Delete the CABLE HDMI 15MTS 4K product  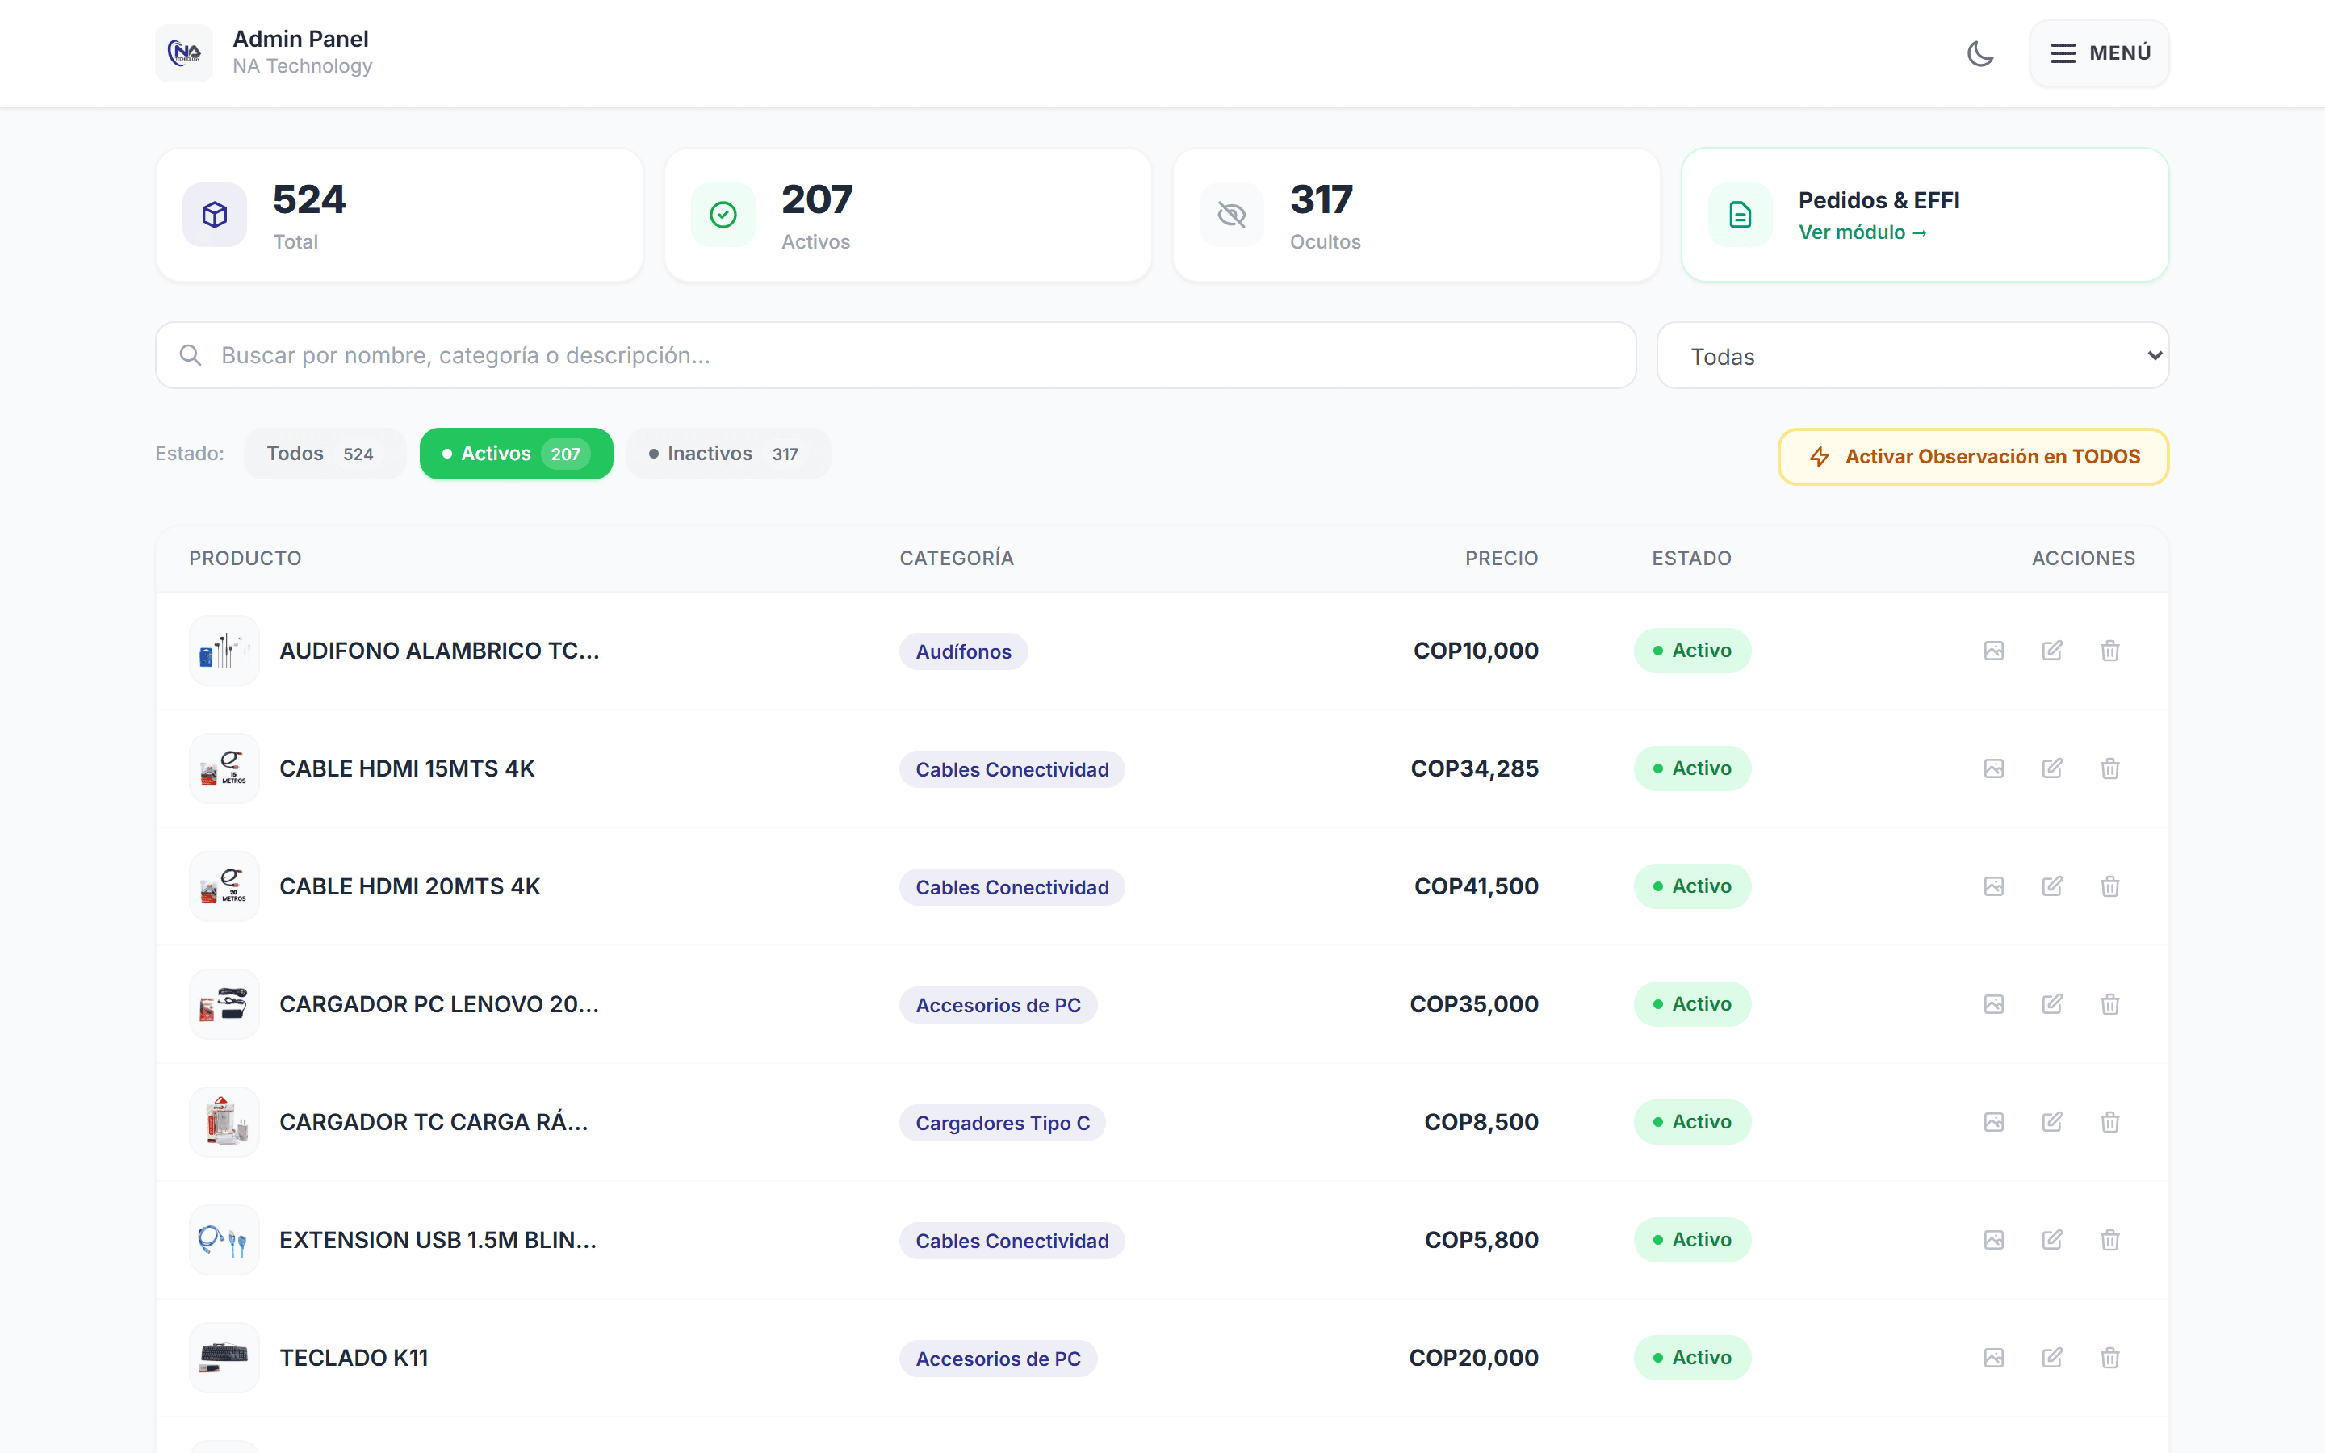point(2109,768)
